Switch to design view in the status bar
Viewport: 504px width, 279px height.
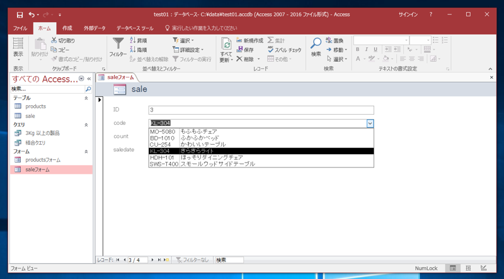tap(483, 268)
